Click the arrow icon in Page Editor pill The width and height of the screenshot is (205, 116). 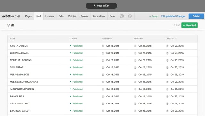[95, 6]
